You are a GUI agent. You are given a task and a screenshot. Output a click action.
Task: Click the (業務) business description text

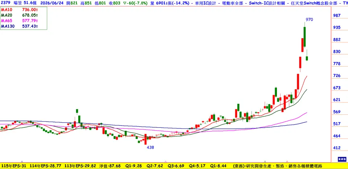[277, 166]
